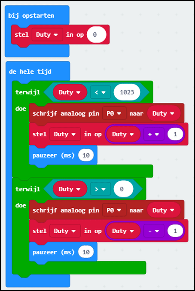The image size is (195, 291).
Task: Select the 'de hele tijd' block header
Action: click(x=30, y=72)
